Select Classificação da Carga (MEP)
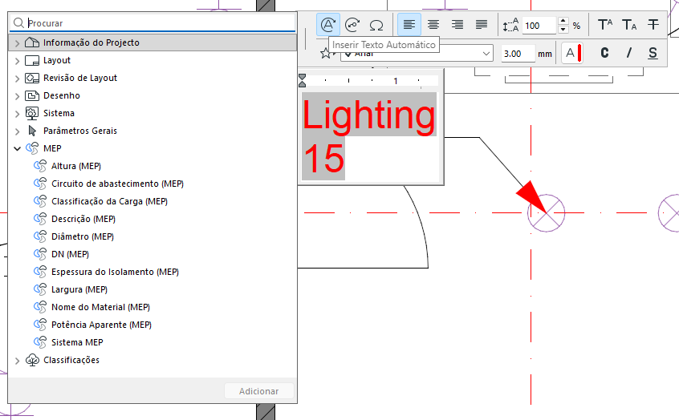The height and width of the screenshot is (420, 679). point(110,201)
